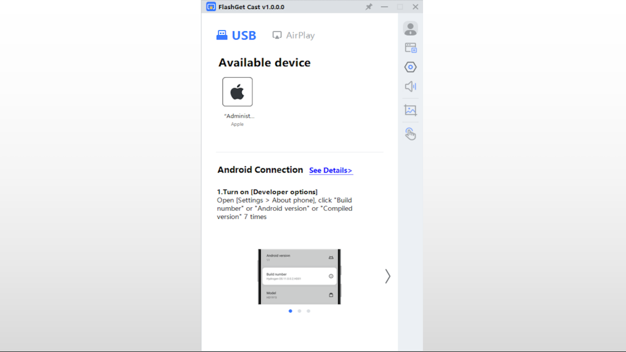Click the AirPlay screen icon
Viewport: 626px width, 352px height.
coord(277,35)
